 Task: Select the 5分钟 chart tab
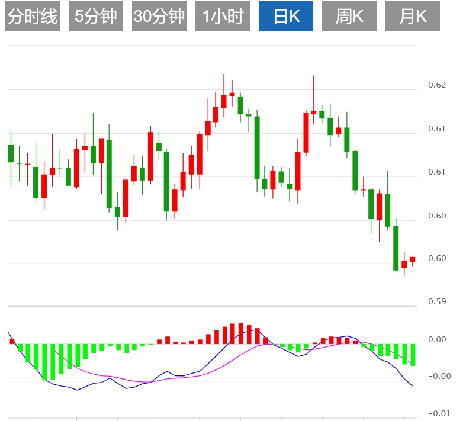click(96, 17)
